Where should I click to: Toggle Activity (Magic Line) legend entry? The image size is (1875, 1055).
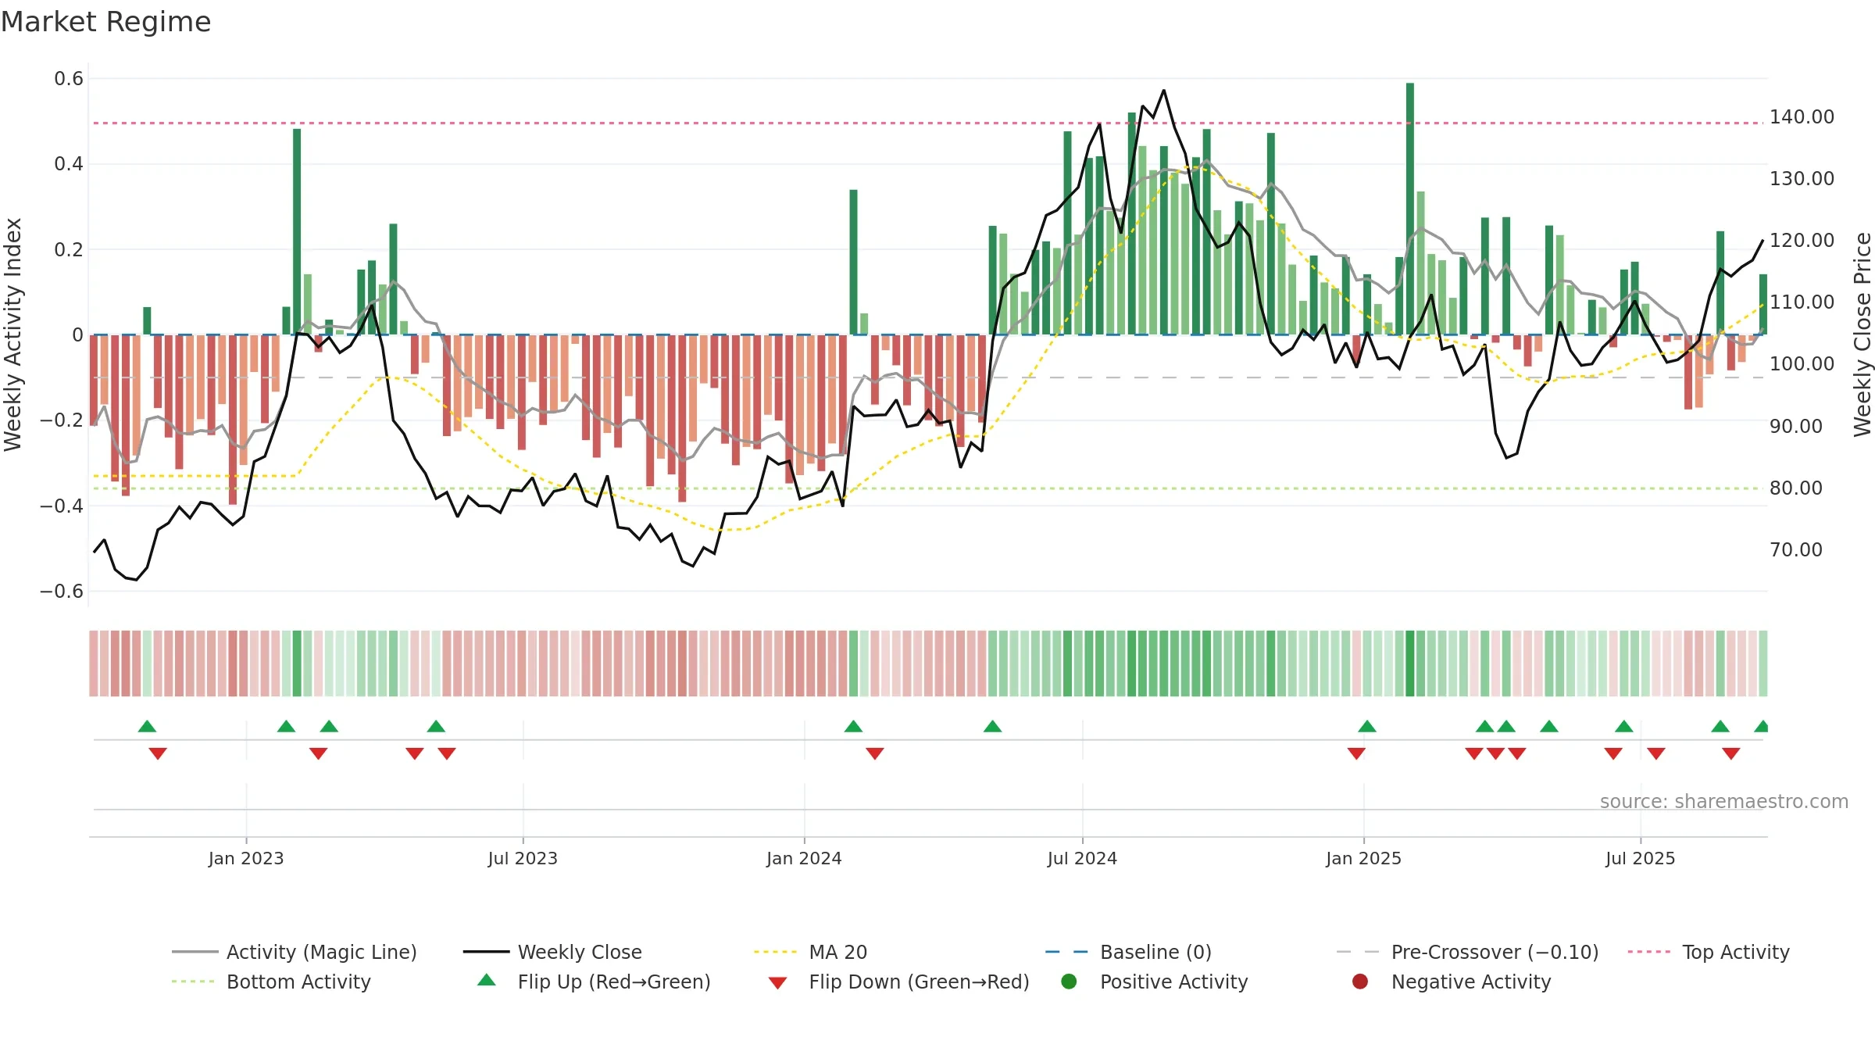click(295, 952)
